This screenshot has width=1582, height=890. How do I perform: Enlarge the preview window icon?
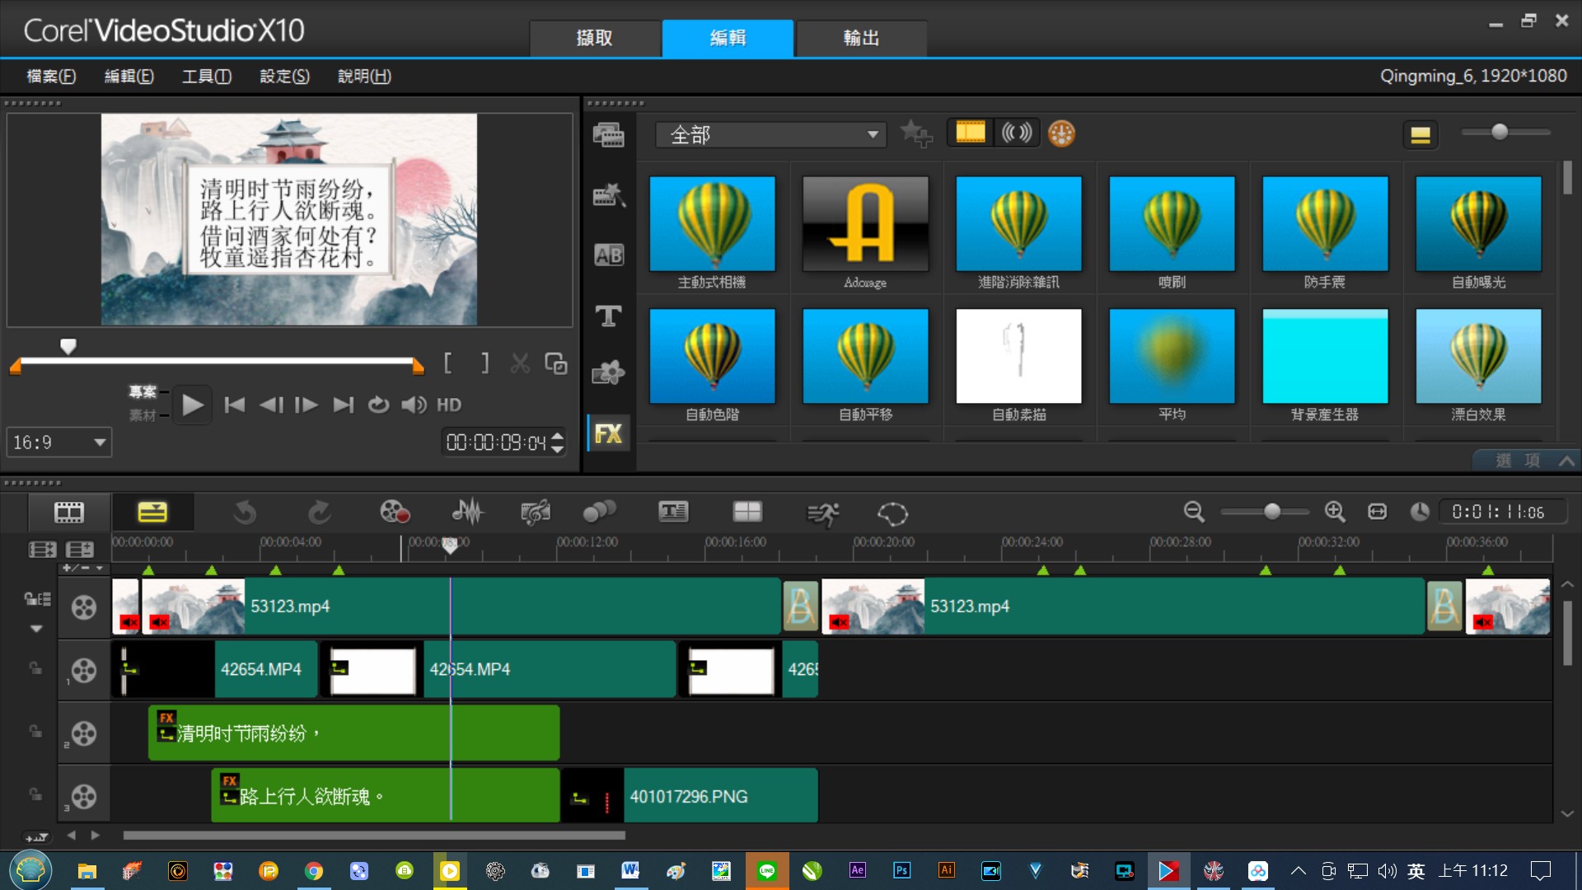(x=556, y=363)
